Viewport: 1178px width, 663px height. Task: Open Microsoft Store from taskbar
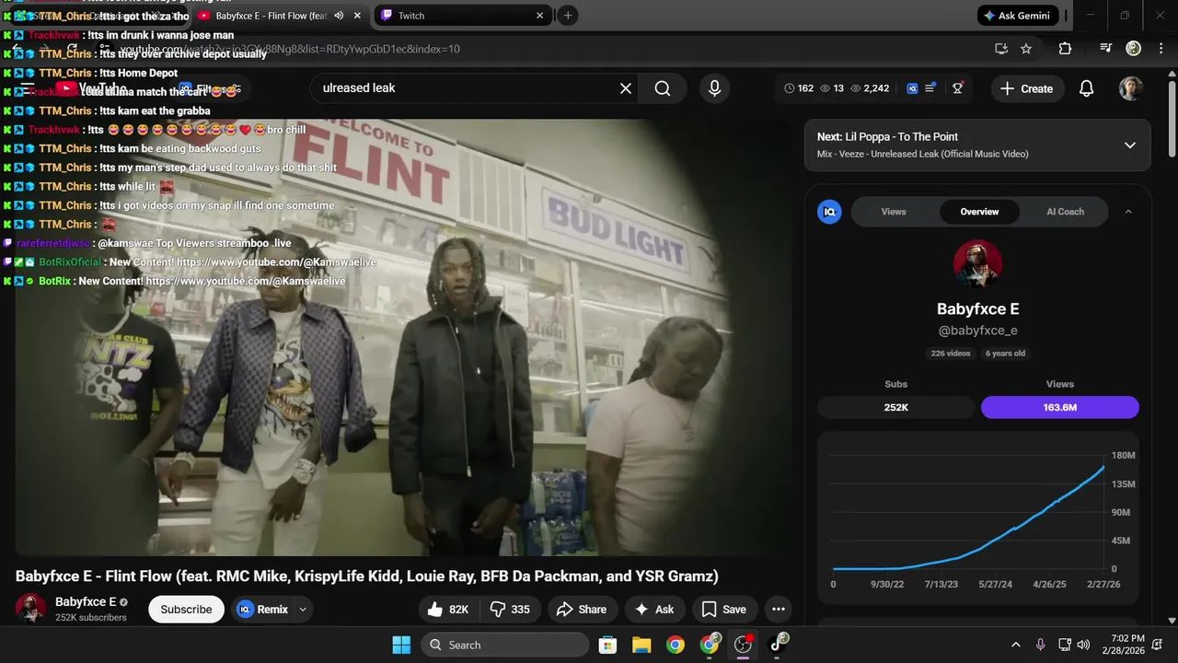(607, 645)
